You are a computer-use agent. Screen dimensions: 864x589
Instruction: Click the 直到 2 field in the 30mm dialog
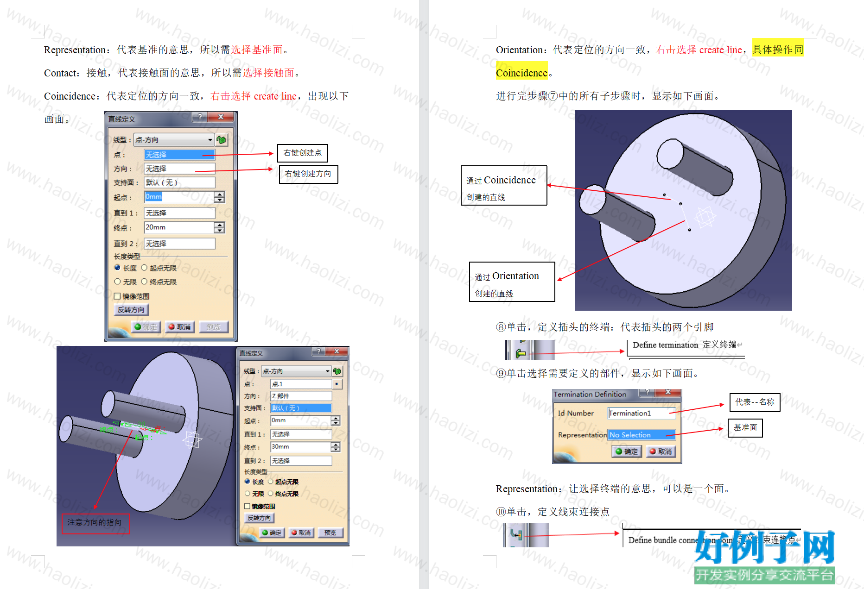pyautogui.click(x=301, y=461)
